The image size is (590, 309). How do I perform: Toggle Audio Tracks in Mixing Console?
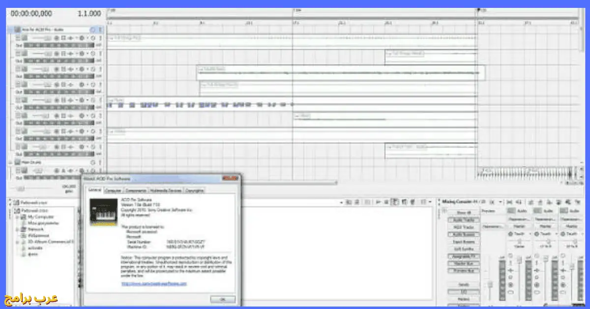click(x=463, y=219)
